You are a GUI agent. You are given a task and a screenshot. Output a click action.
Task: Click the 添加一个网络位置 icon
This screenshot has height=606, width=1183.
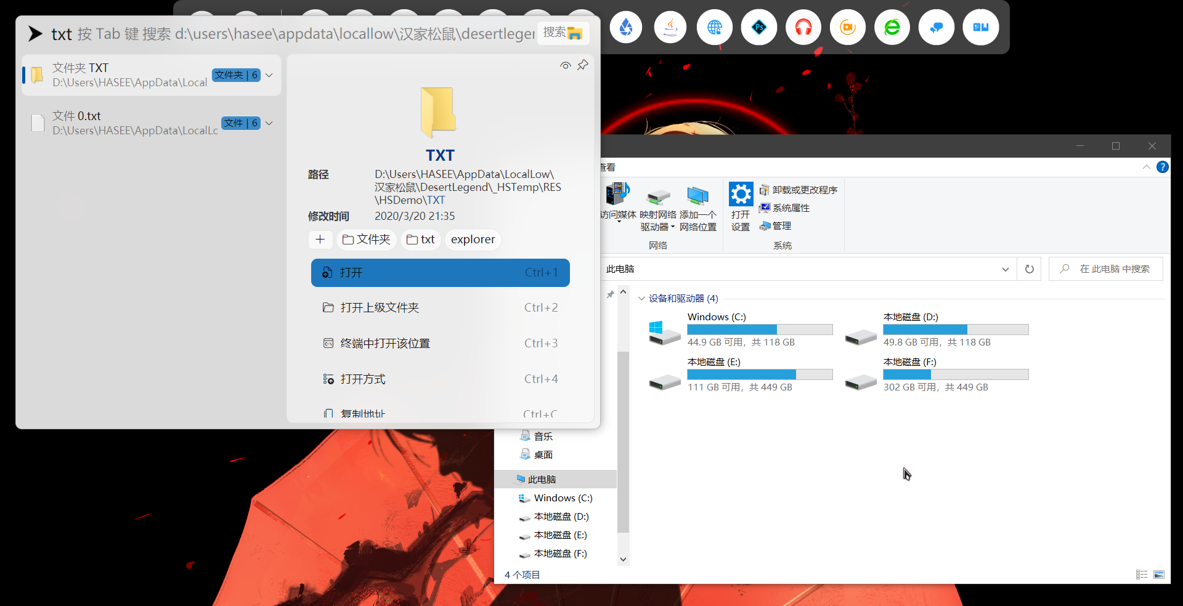tap(697, 196)
